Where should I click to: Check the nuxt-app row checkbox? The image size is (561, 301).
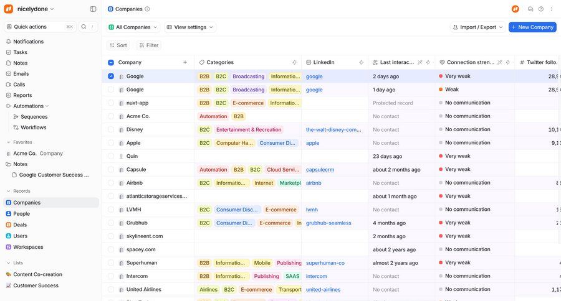coord(111,103)
